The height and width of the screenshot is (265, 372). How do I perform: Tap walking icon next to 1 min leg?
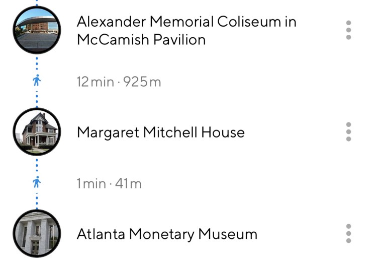point(36,183)
